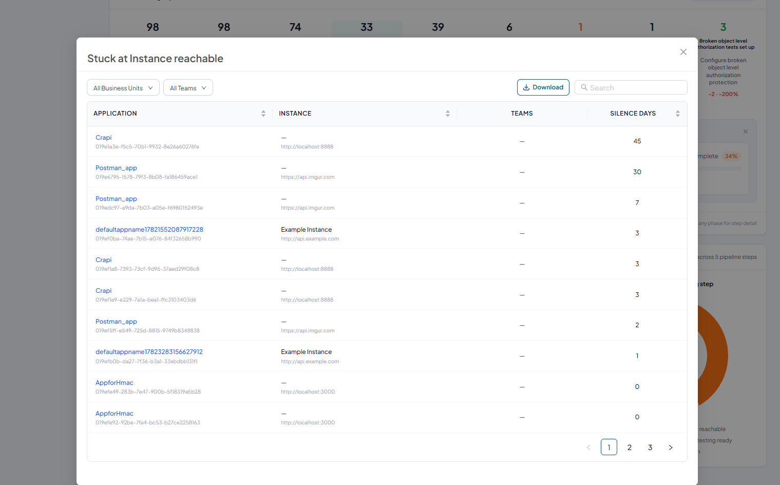Click the 39 pipeline count in background
Viewport: 780px width, 485px height.
point(438,27)
